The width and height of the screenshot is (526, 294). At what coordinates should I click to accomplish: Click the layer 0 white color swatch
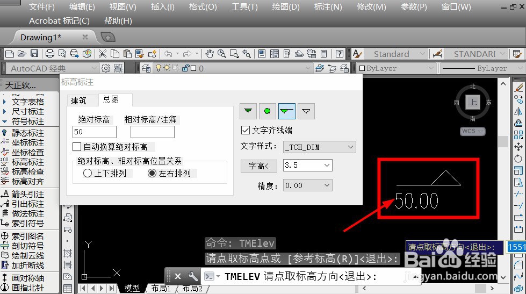click(193, 68)
